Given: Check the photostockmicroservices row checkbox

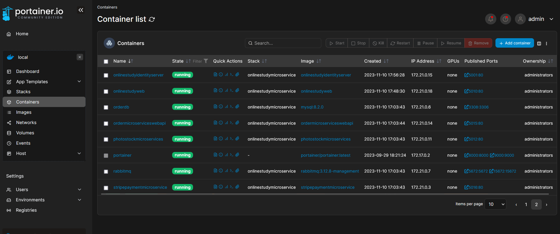Looking at the screenshot, I should click(x=106, y=139).
